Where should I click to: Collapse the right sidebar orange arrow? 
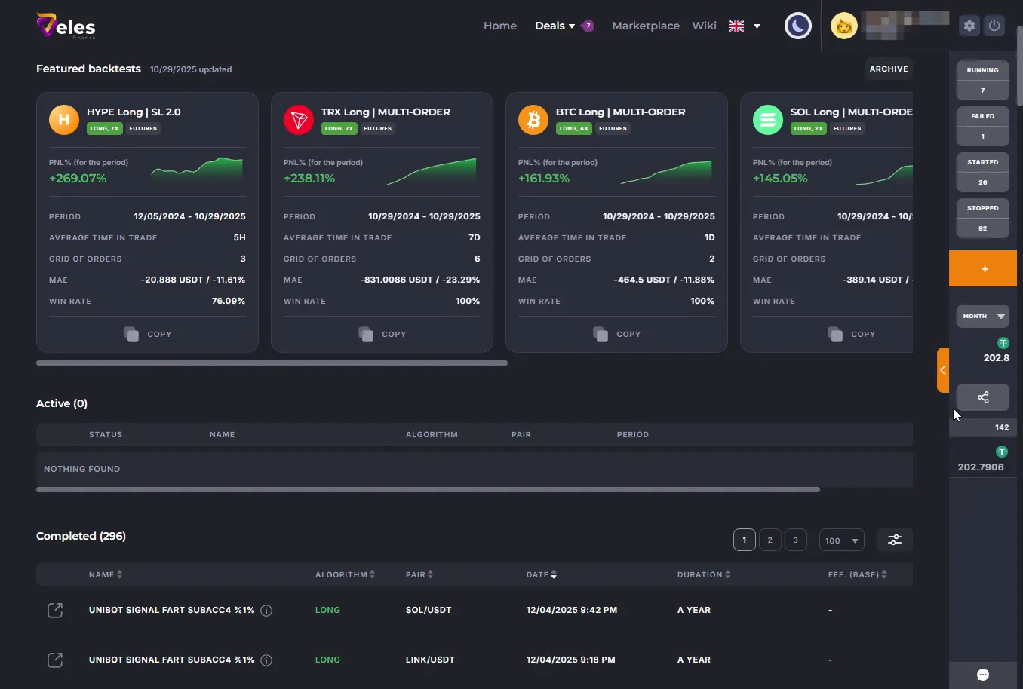[x=942, y=370]
